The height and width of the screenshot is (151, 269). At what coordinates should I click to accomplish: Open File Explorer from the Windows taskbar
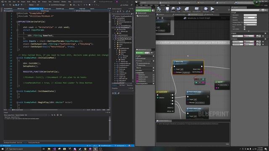[x=49, y=149]
